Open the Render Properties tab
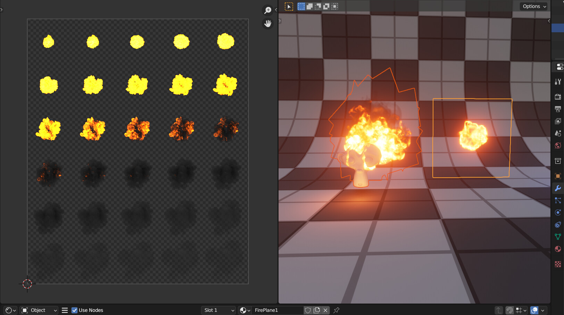The width and height of the screenshot is (564, 315). tap(558, 96)
